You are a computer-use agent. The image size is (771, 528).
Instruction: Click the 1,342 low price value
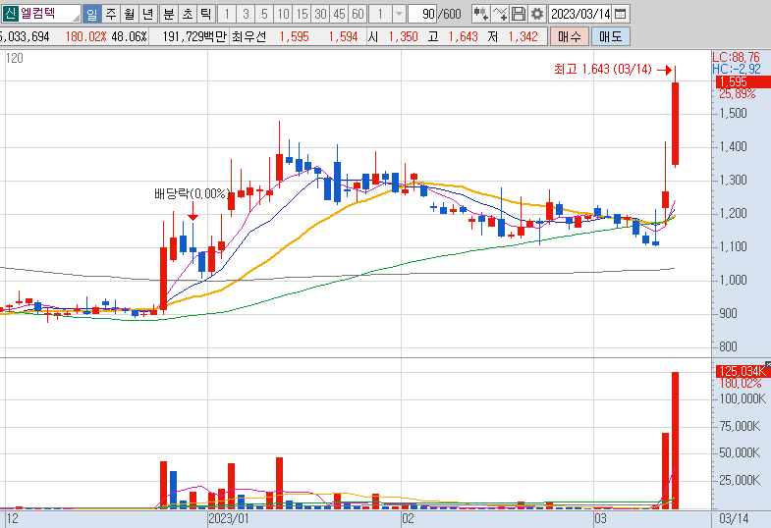(523, 37)
